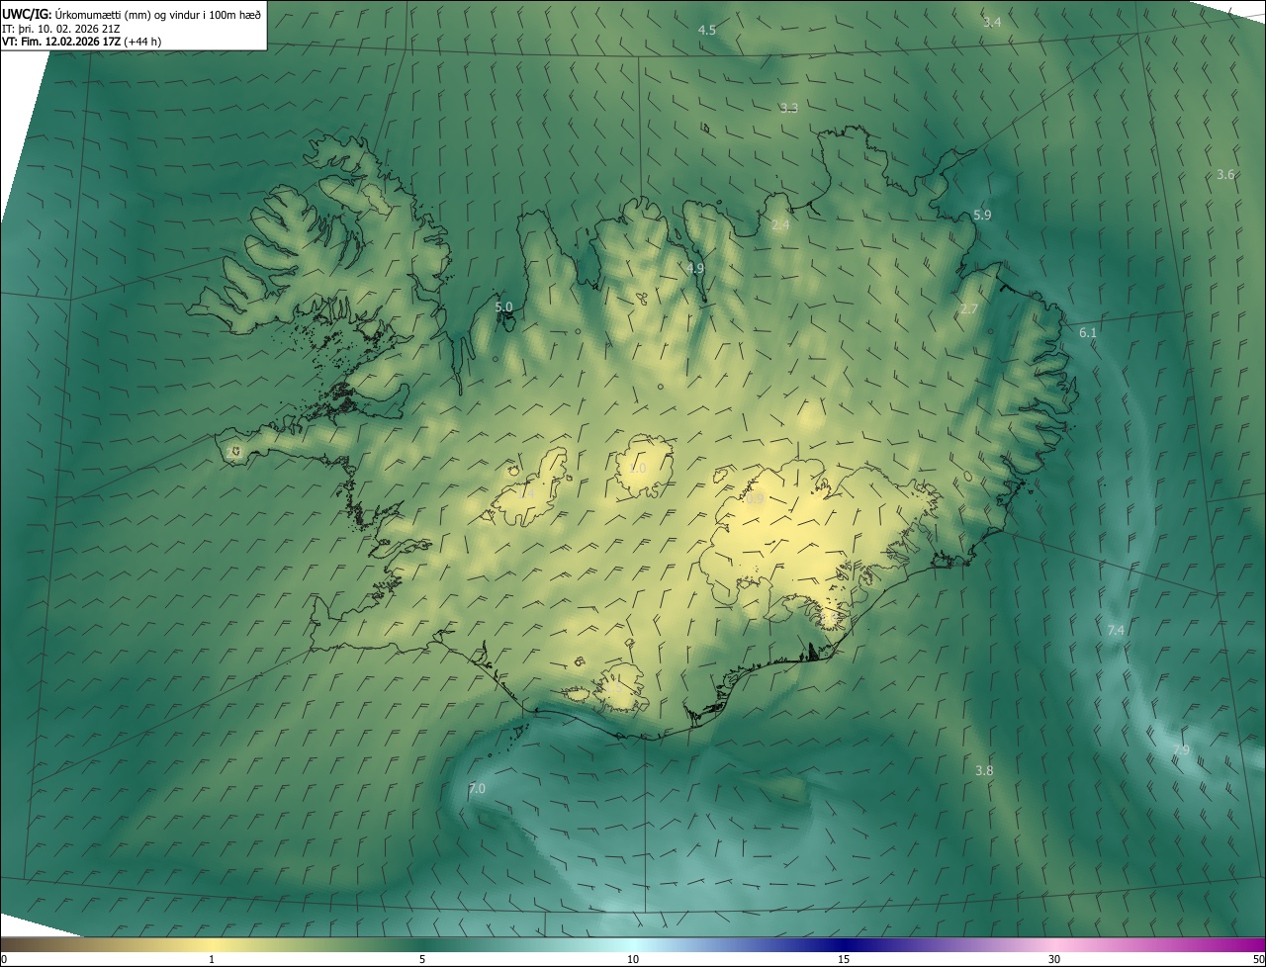This screenshot has width=1266, height=967.
Task: Click the 4.9 value label on the map
Action: point(695,268)
